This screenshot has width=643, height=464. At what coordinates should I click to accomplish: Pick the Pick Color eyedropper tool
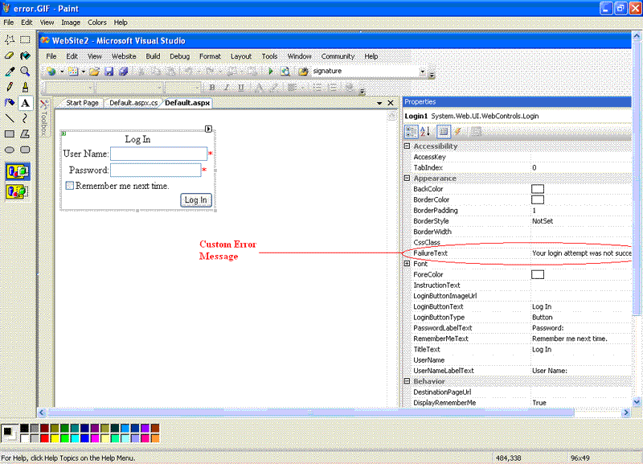[x=10, y=72]
